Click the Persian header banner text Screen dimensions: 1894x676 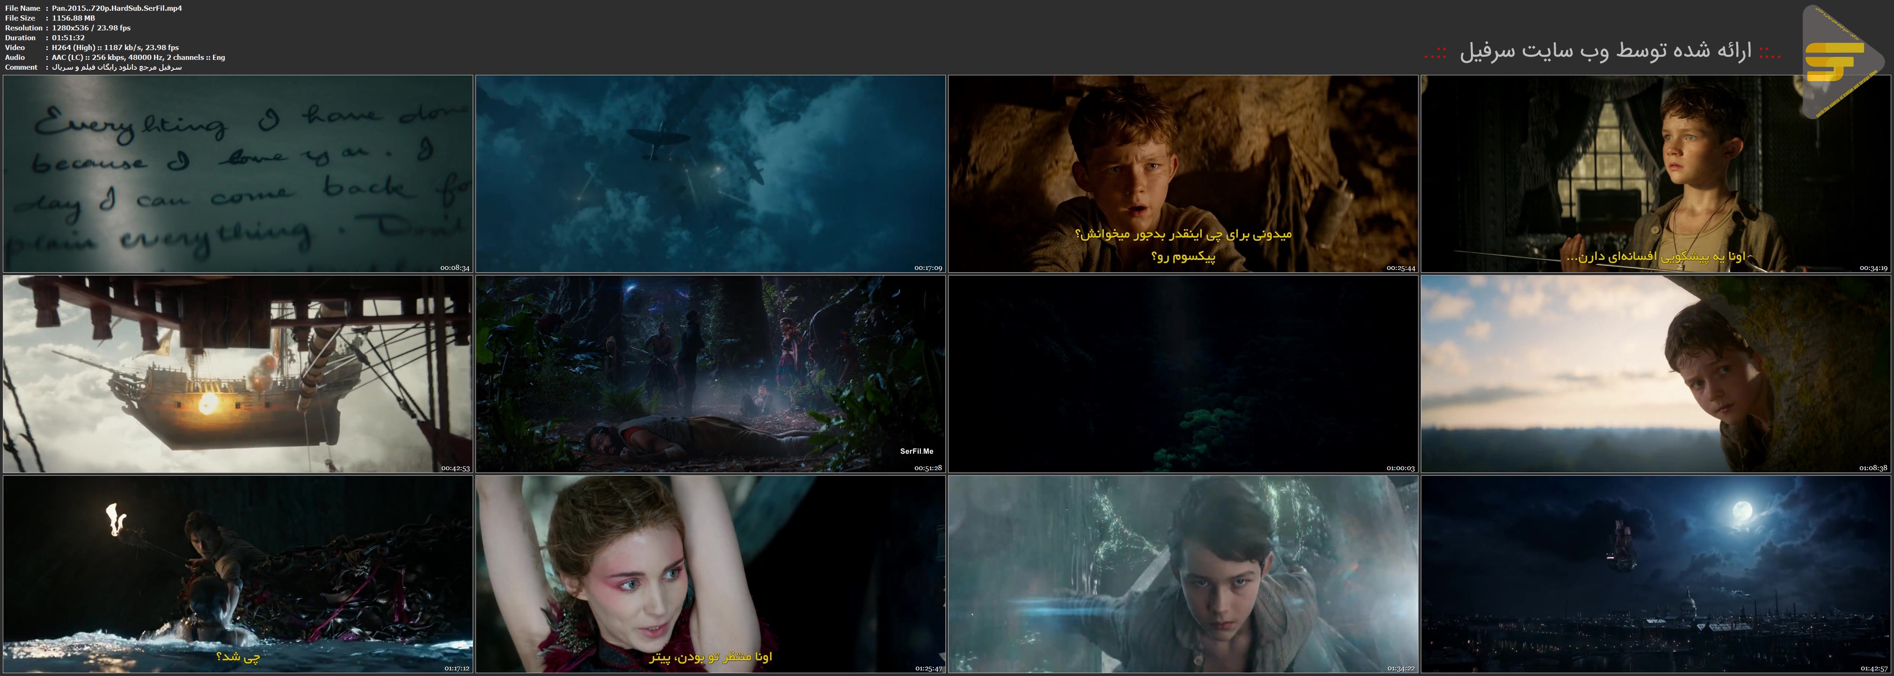1603,51
